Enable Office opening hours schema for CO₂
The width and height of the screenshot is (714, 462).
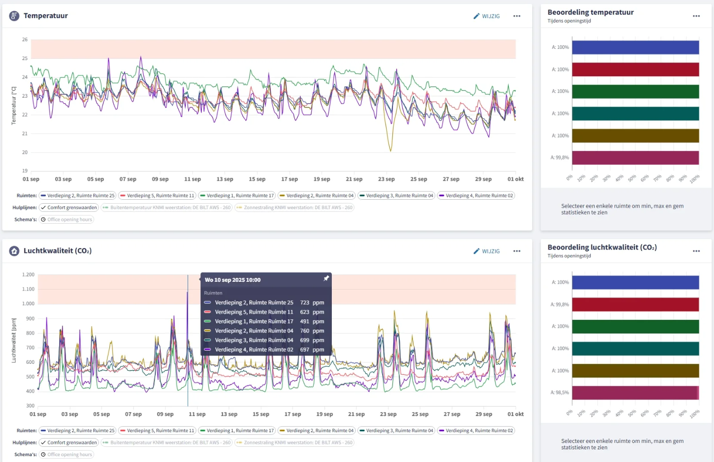[66, 455]
